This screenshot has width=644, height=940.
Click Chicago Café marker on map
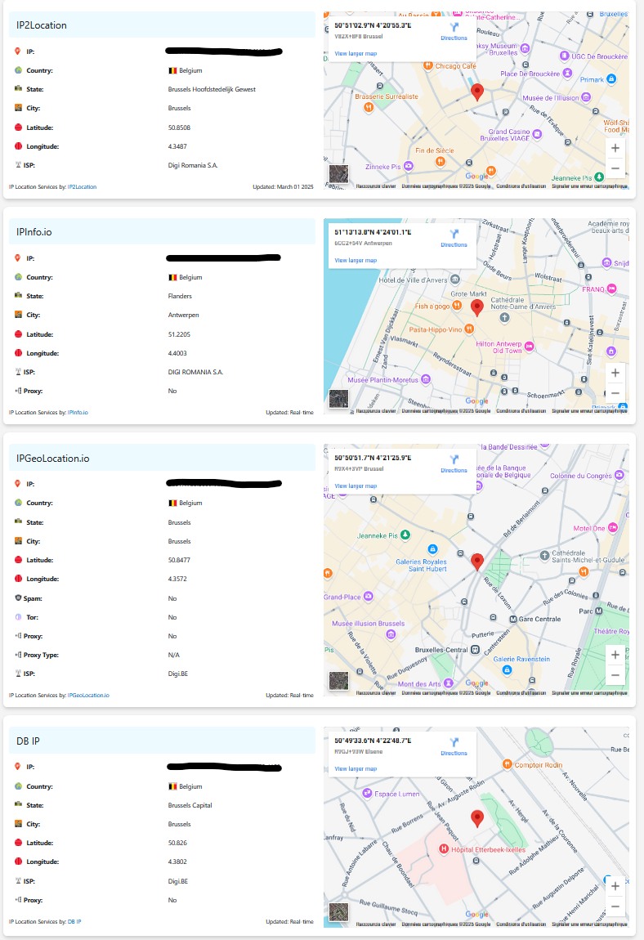coord(428,65)
